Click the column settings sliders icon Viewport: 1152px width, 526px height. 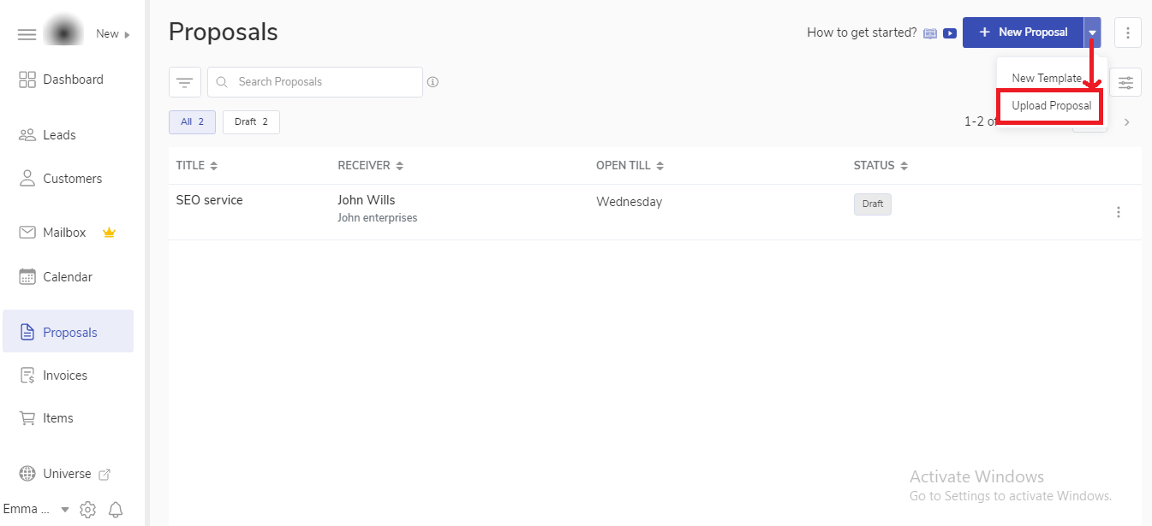(x=1125, y=83)
